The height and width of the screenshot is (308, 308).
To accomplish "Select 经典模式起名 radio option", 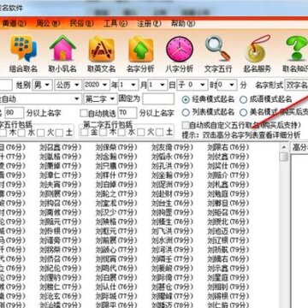I will point(186,99).
